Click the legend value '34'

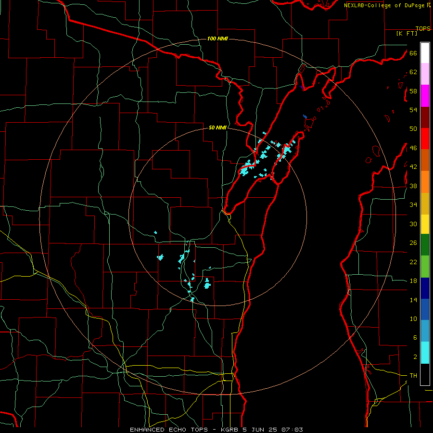click(x=413, y=205)
